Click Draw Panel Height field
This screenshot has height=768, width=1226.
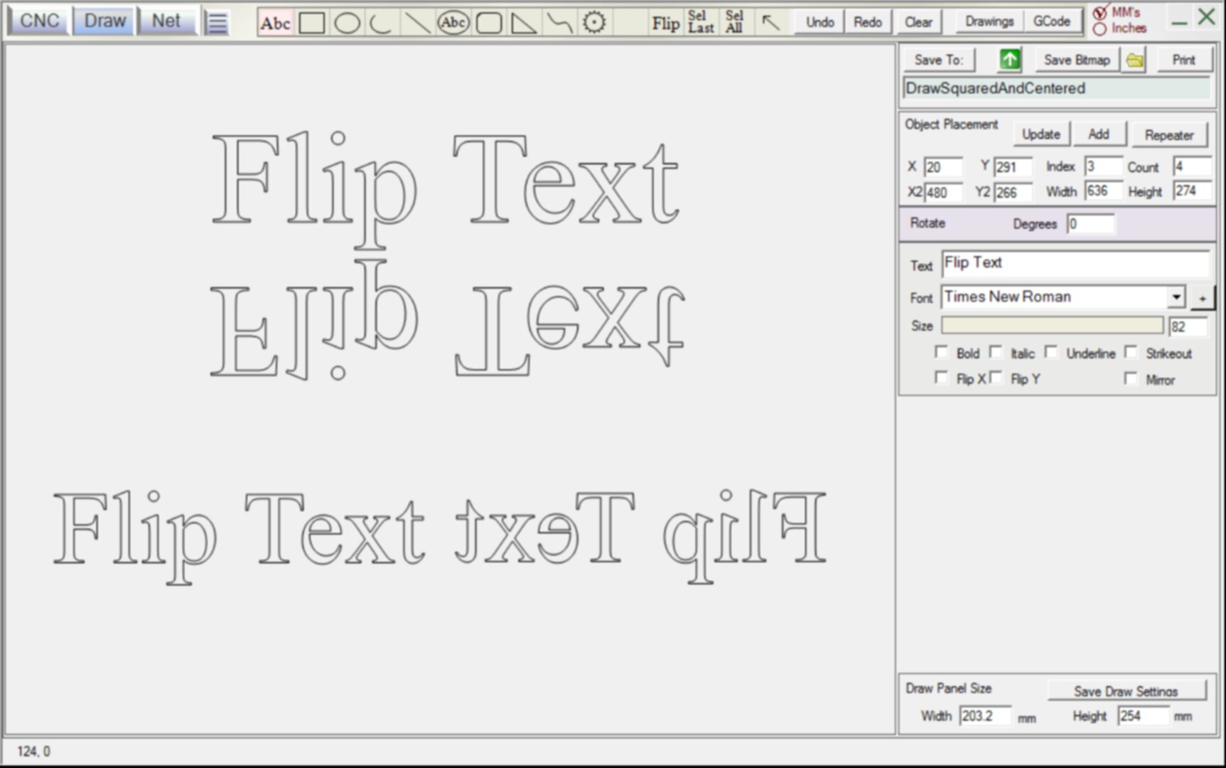coord(1143,715)
